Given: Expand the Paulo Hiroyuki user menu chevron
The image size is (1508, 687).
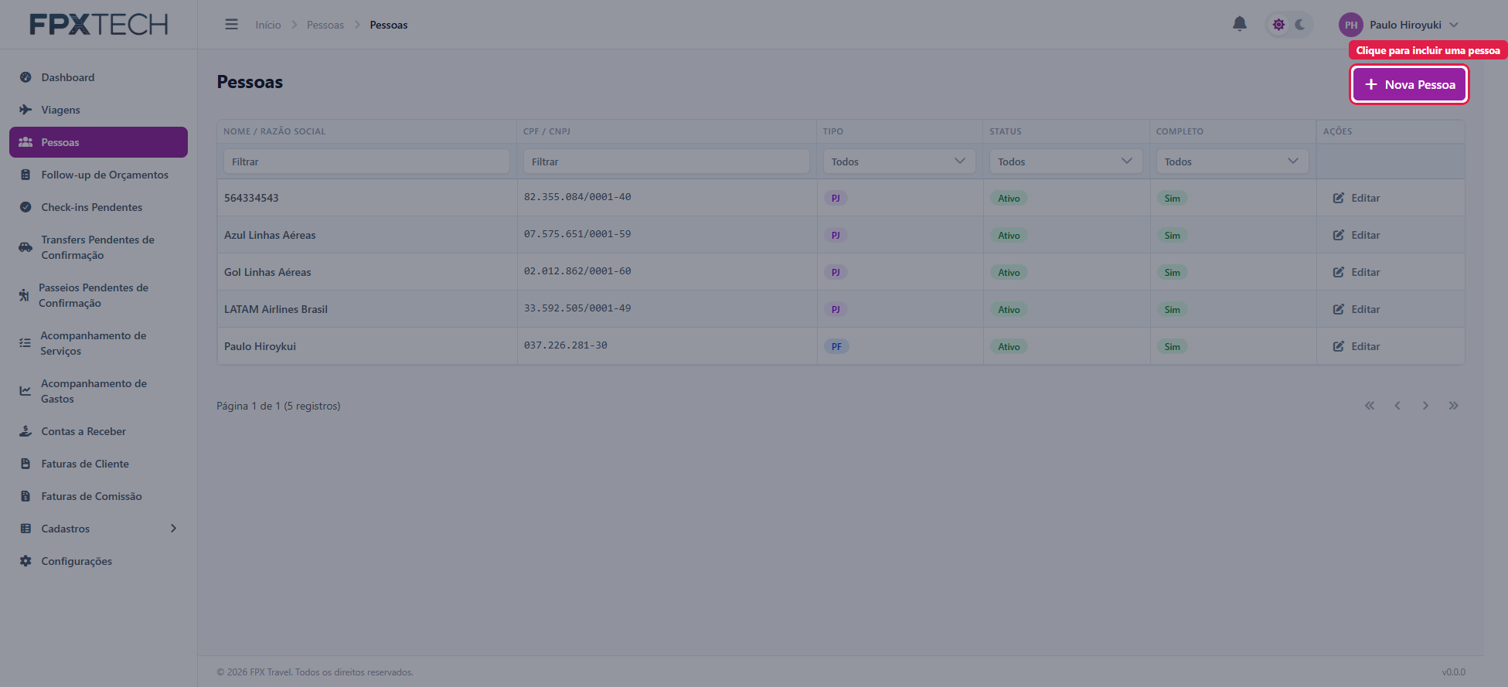Looking at the screenshot, I should click(x=1454, y=25).
